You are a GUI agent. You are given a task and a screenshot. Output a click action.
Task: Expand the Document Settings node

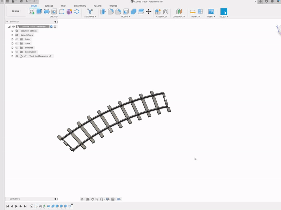pos(12,31)
